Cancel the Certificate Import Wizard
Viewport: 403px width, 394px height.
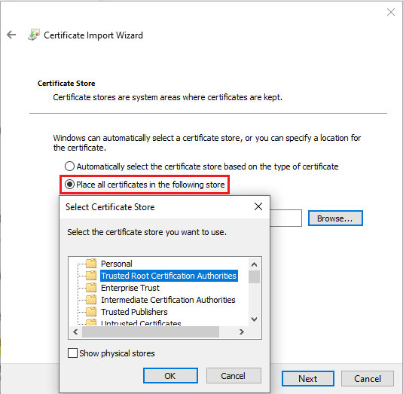(368, 378)
